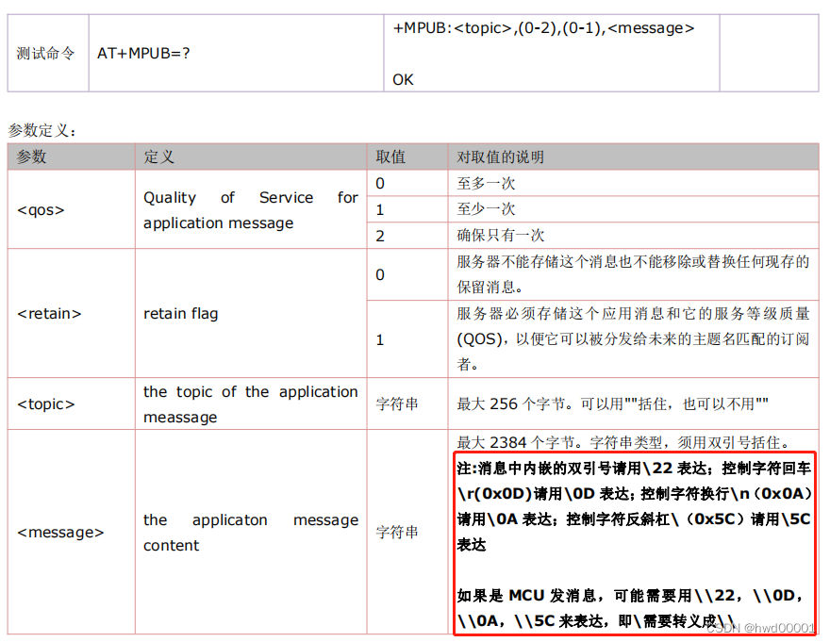Click "the topic of the application meassage" definition
830x642 pixels.
pyautogui.click(x=251, y=404)
